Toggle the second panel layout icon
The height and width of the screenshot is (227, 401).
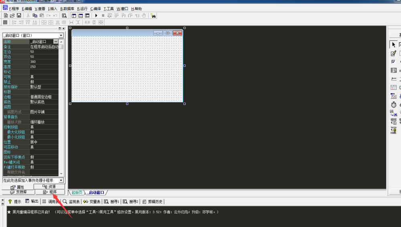pos(81,16)
